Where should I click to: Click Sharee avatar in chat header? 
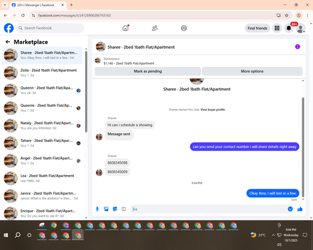pos(101,47)
